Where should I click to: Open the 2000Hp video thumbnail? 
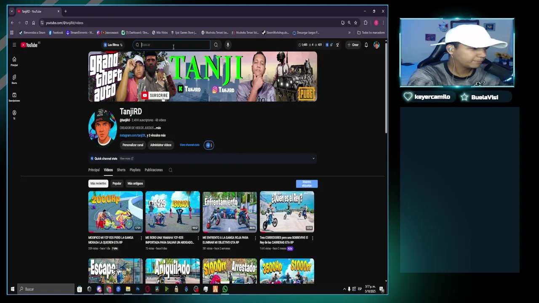[x=115, y=212]
